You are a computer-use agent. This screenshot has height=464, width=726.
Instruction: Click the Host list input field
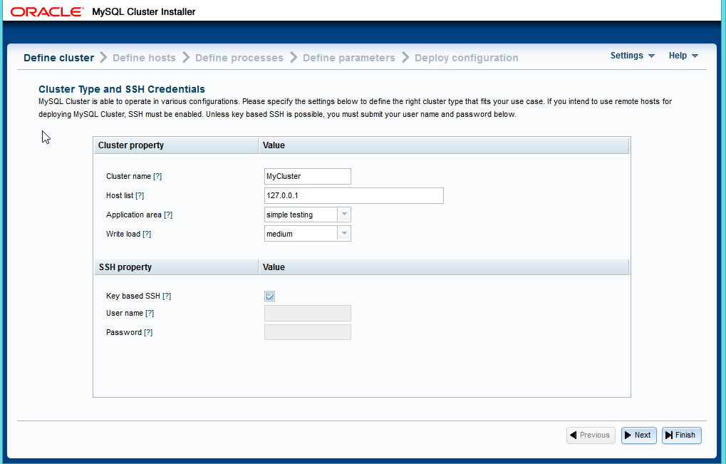(354, 195)
